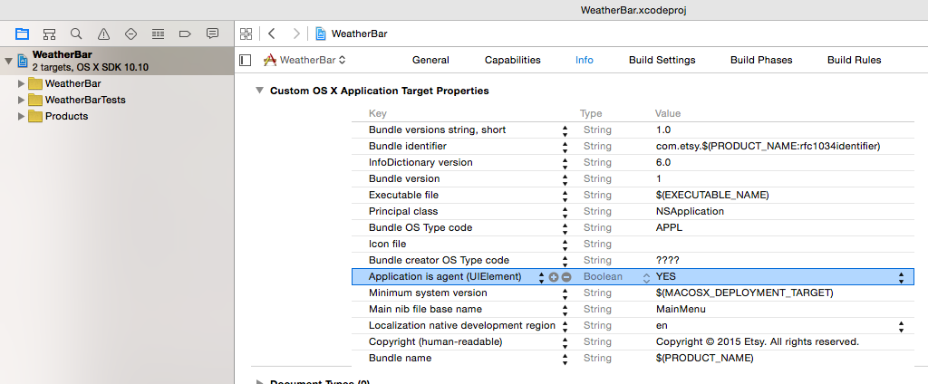
Task: Click the Value column header
Action: coord(668,113)
